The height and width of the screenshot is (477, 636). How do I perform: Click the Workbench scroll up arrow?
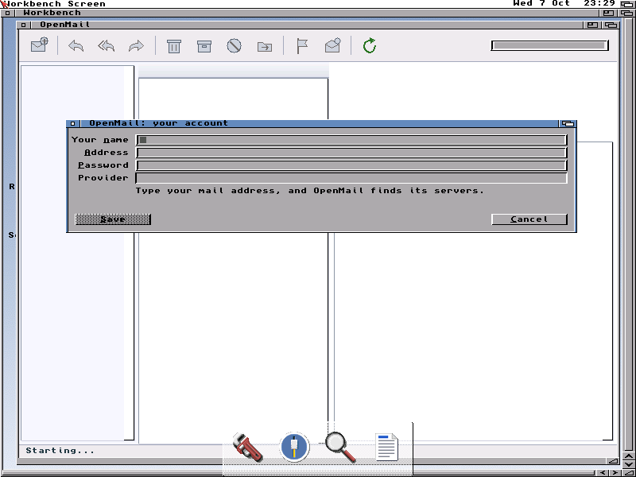coord(628,456)
